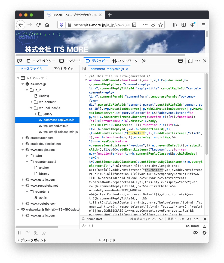Viewport: 224px width, 263px height.
Task: Bookmark this page with the star icon
Action: point(161,25)
